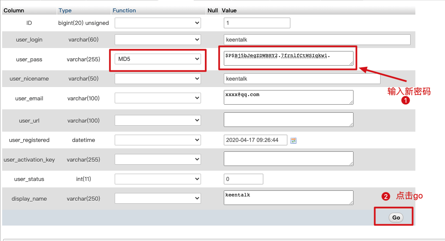Screen dimensions: 445x241
Task: Focus the user_pass hash text area
Action: coord(288,58)
